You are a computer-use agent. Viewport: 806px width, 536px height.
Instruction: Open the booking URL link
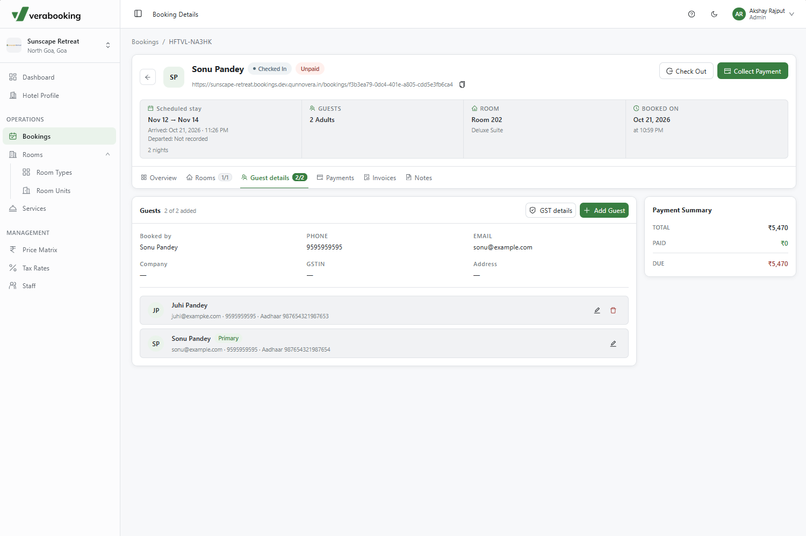(x=322, y=84)
